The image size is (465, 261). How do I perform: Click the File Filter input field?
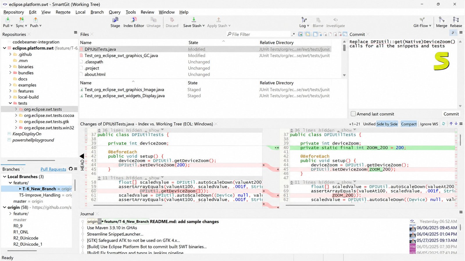[258, 34]
